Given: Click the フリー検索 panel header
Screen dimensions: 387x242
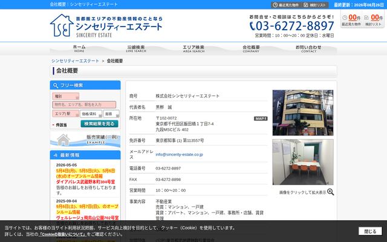Looking at the screenshot, I should tap(85, 85).
